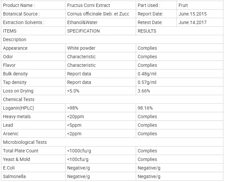
Task: Click the Ethanol&Water extraction solvents value
Action: tap(82, 22)
